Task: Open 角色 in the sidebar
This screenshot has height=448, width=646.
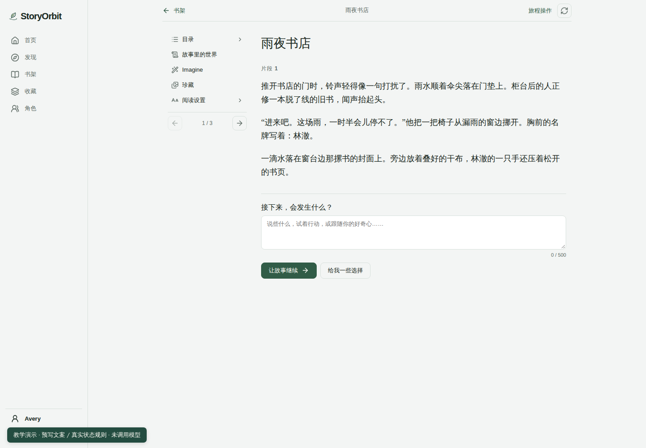Action: 44,108
